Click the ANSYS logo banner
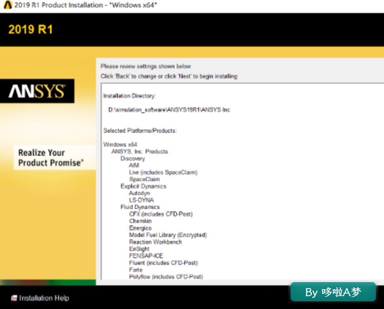Viewport: 384px width, 309px height. coord(37,91)
